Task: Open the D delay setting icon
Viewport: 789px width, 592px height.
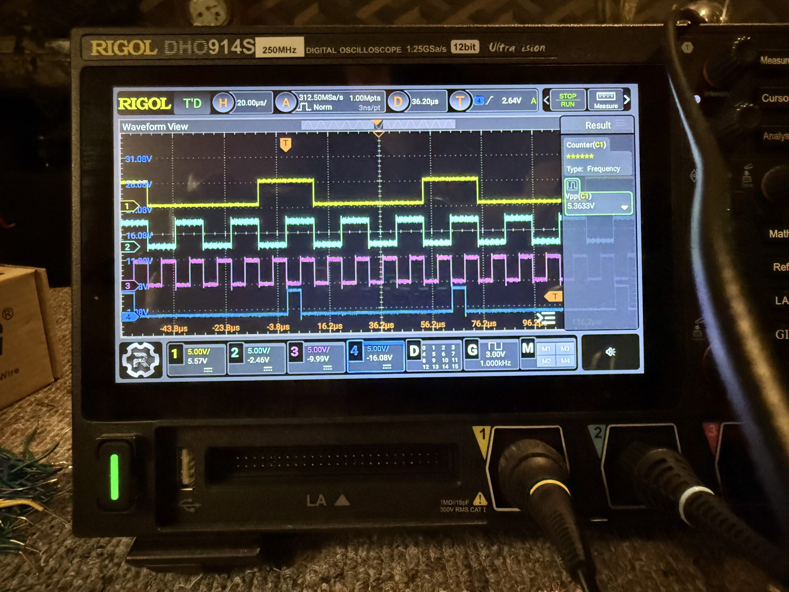Action: tap(398, 102)
